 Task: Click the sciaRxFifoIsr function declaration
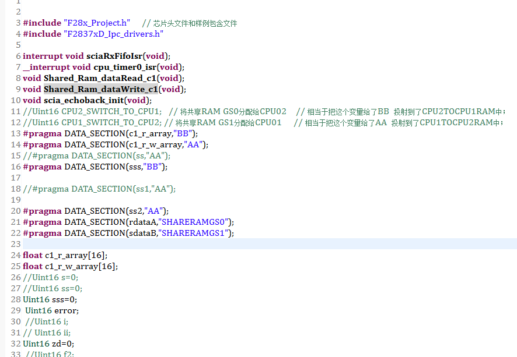coord(97,56)
